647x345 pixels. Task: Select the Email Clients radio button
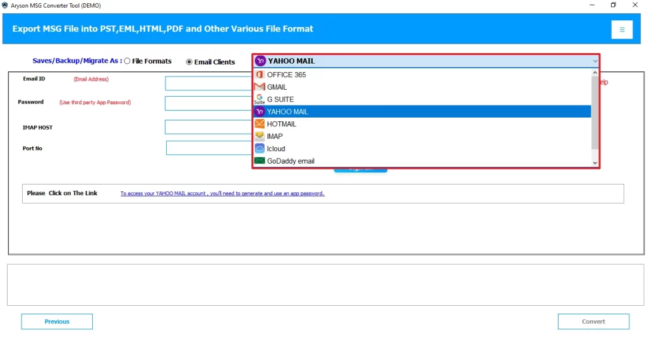[x=189, y=62]
